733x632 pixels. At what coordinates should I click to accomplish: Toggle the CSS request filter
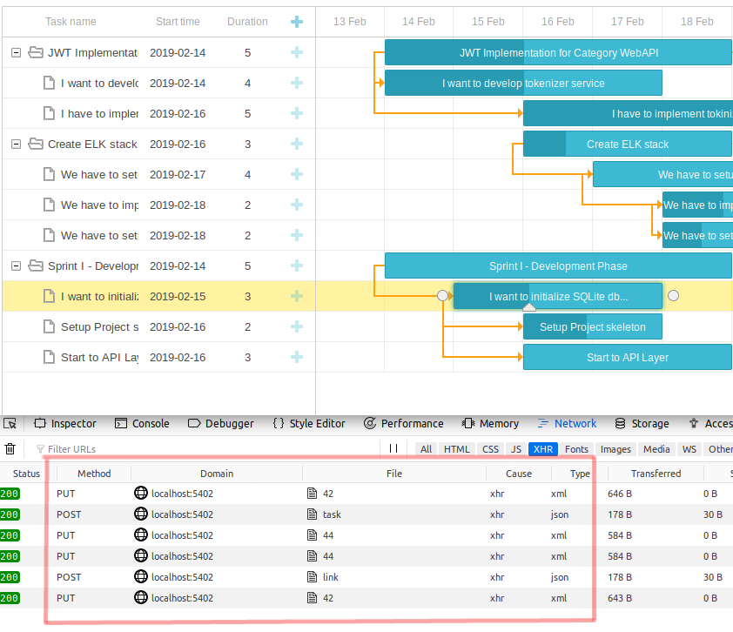click(x=491, y=449)
